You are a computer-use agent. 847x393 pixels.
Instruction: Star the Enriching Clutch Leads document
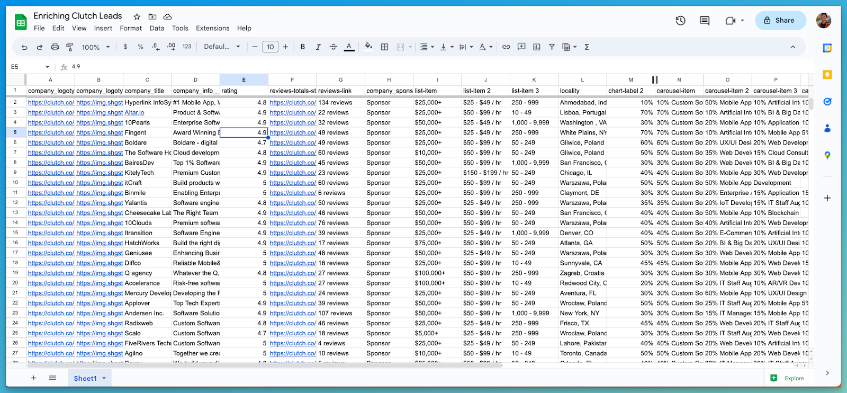pyautogui.click(x=137, y=16)
